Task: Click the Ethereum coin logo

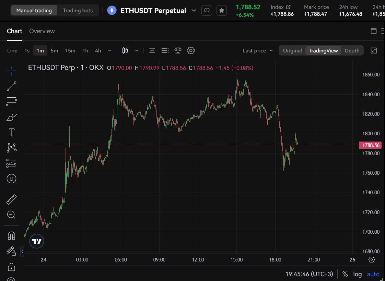Action: [x=112, y=11]
